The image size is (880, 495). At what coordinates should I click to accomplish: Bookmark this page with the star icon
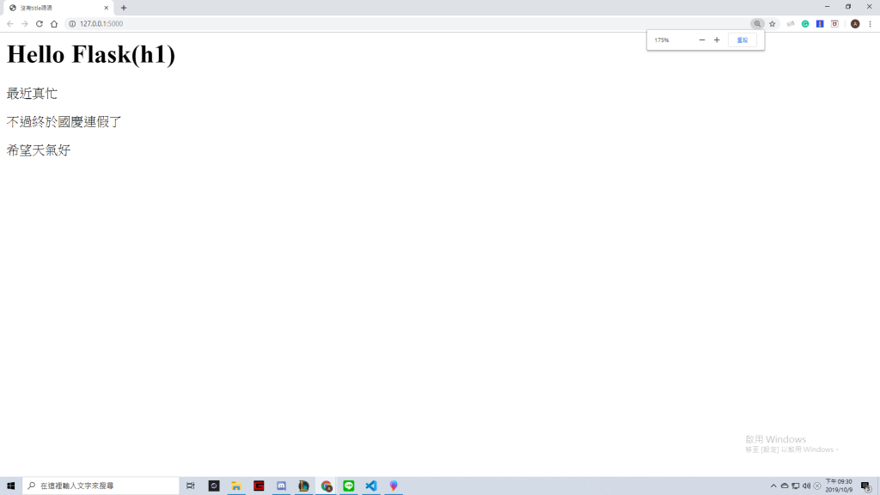point(773,23)
